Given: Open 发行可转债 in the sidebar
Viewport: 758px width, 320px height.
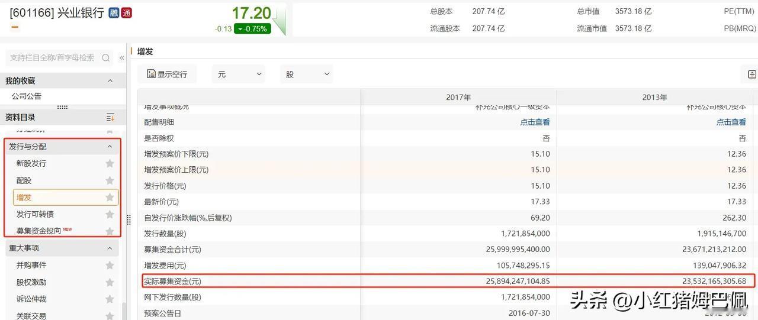Looking at the screenshot, I should pos(35,214).
